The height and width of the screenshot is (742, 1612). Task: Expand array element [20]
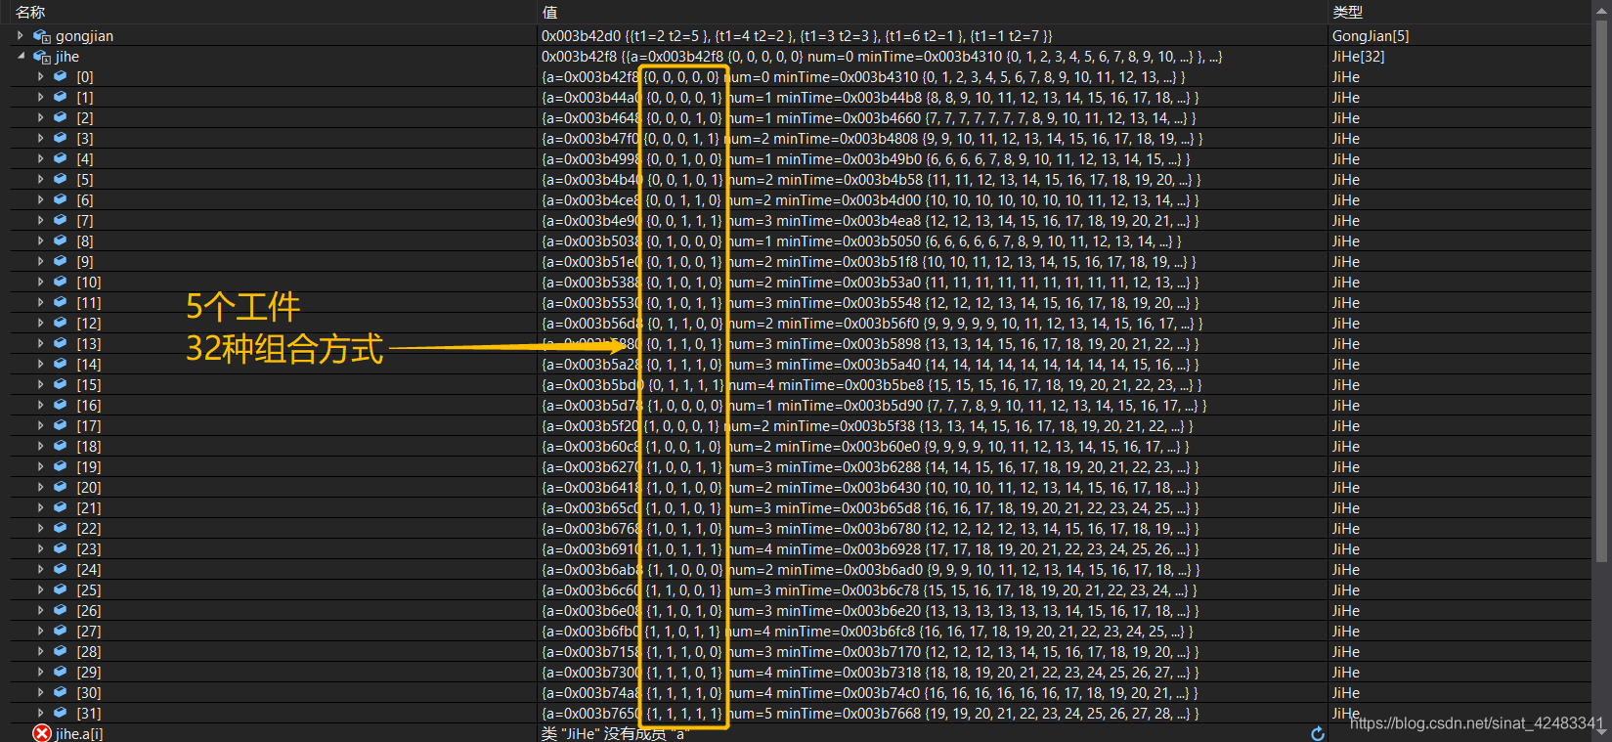[x=40, y=487]
